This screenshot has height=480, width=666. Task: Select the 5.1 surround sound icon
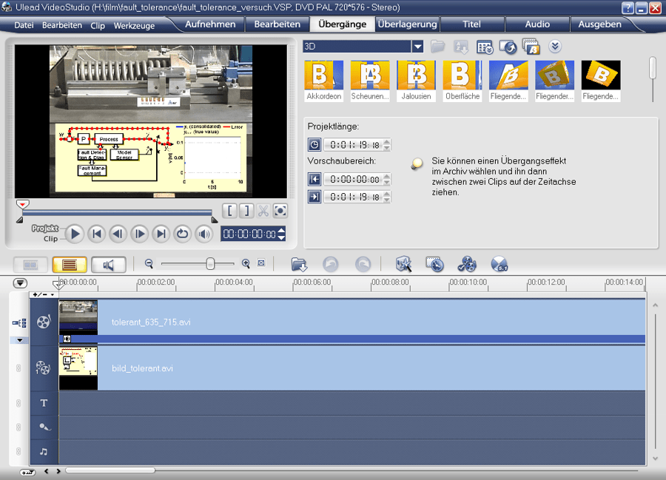[x=498, y=264]
